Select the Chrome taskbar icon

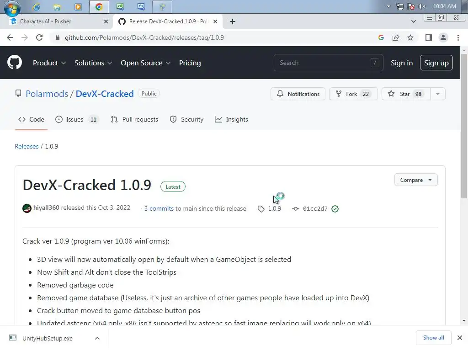[x=99, y=6]
